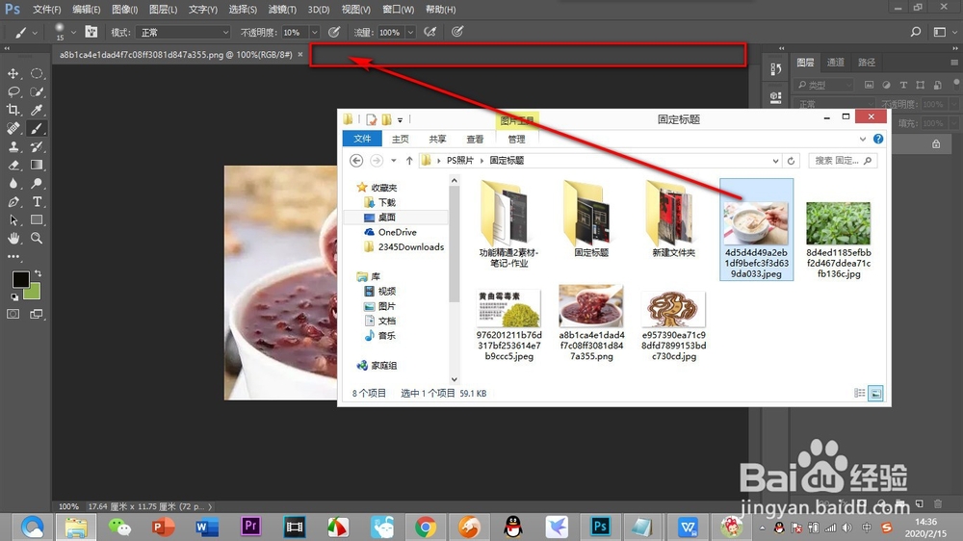Viewport: 963px width, 541px height.
Task: Open the File menu in Photoshop
Action: (46, 10)
